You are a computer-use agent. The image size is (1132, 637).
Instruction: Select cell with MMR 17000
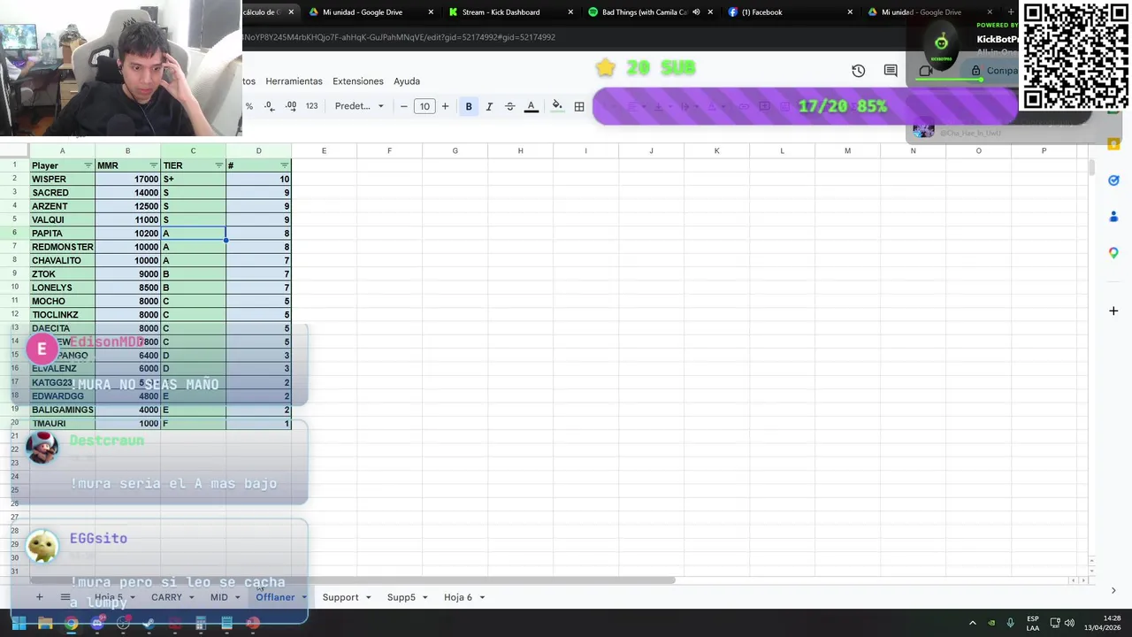[x=127, y=179]
